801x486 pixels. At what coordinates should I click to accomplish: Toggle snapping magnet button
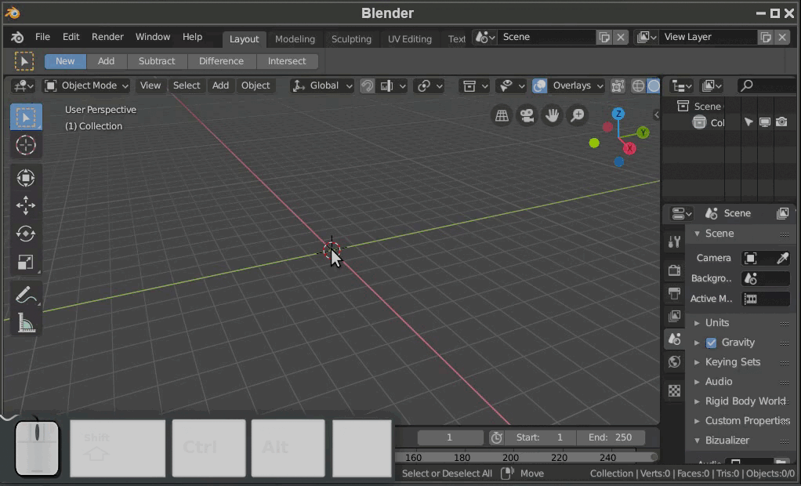click(367, 86)
